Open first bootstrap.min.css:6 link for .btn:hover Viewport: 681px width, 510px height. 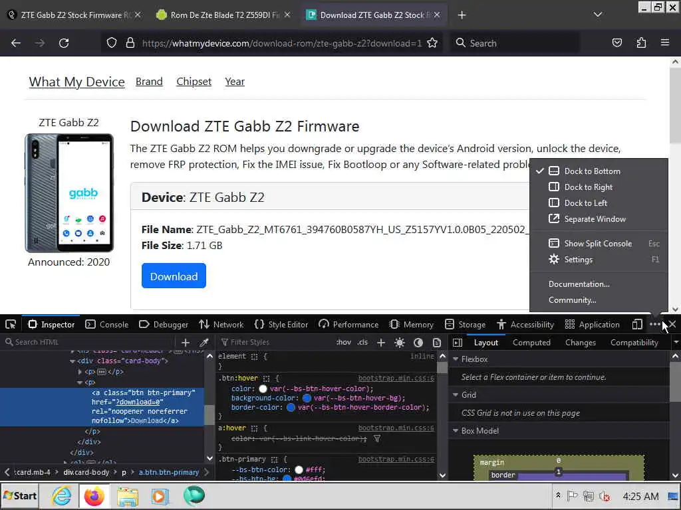396,378
